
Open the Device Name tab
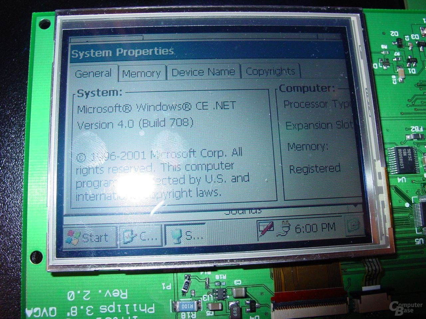coord(203,72)
